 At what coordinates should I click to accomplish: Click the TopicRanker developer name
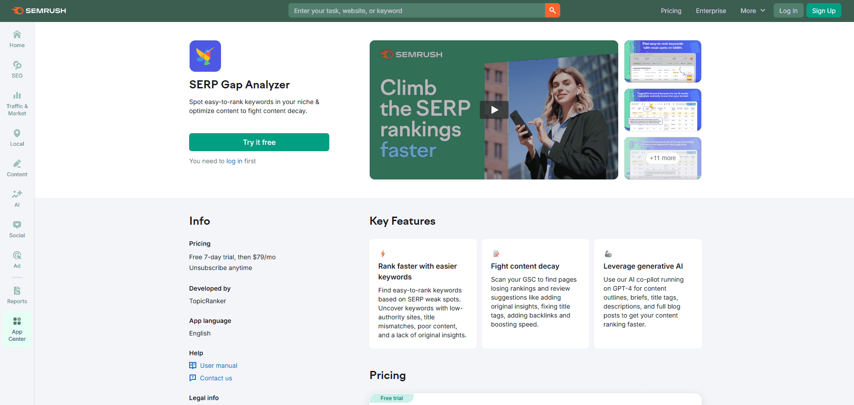208,301
